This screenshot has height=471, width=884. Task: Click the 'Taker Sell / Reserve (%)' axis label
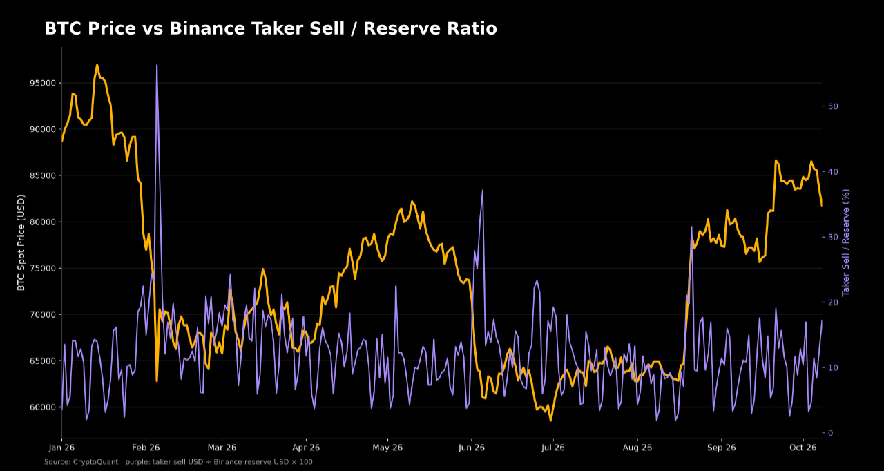(x=846, y=242)
